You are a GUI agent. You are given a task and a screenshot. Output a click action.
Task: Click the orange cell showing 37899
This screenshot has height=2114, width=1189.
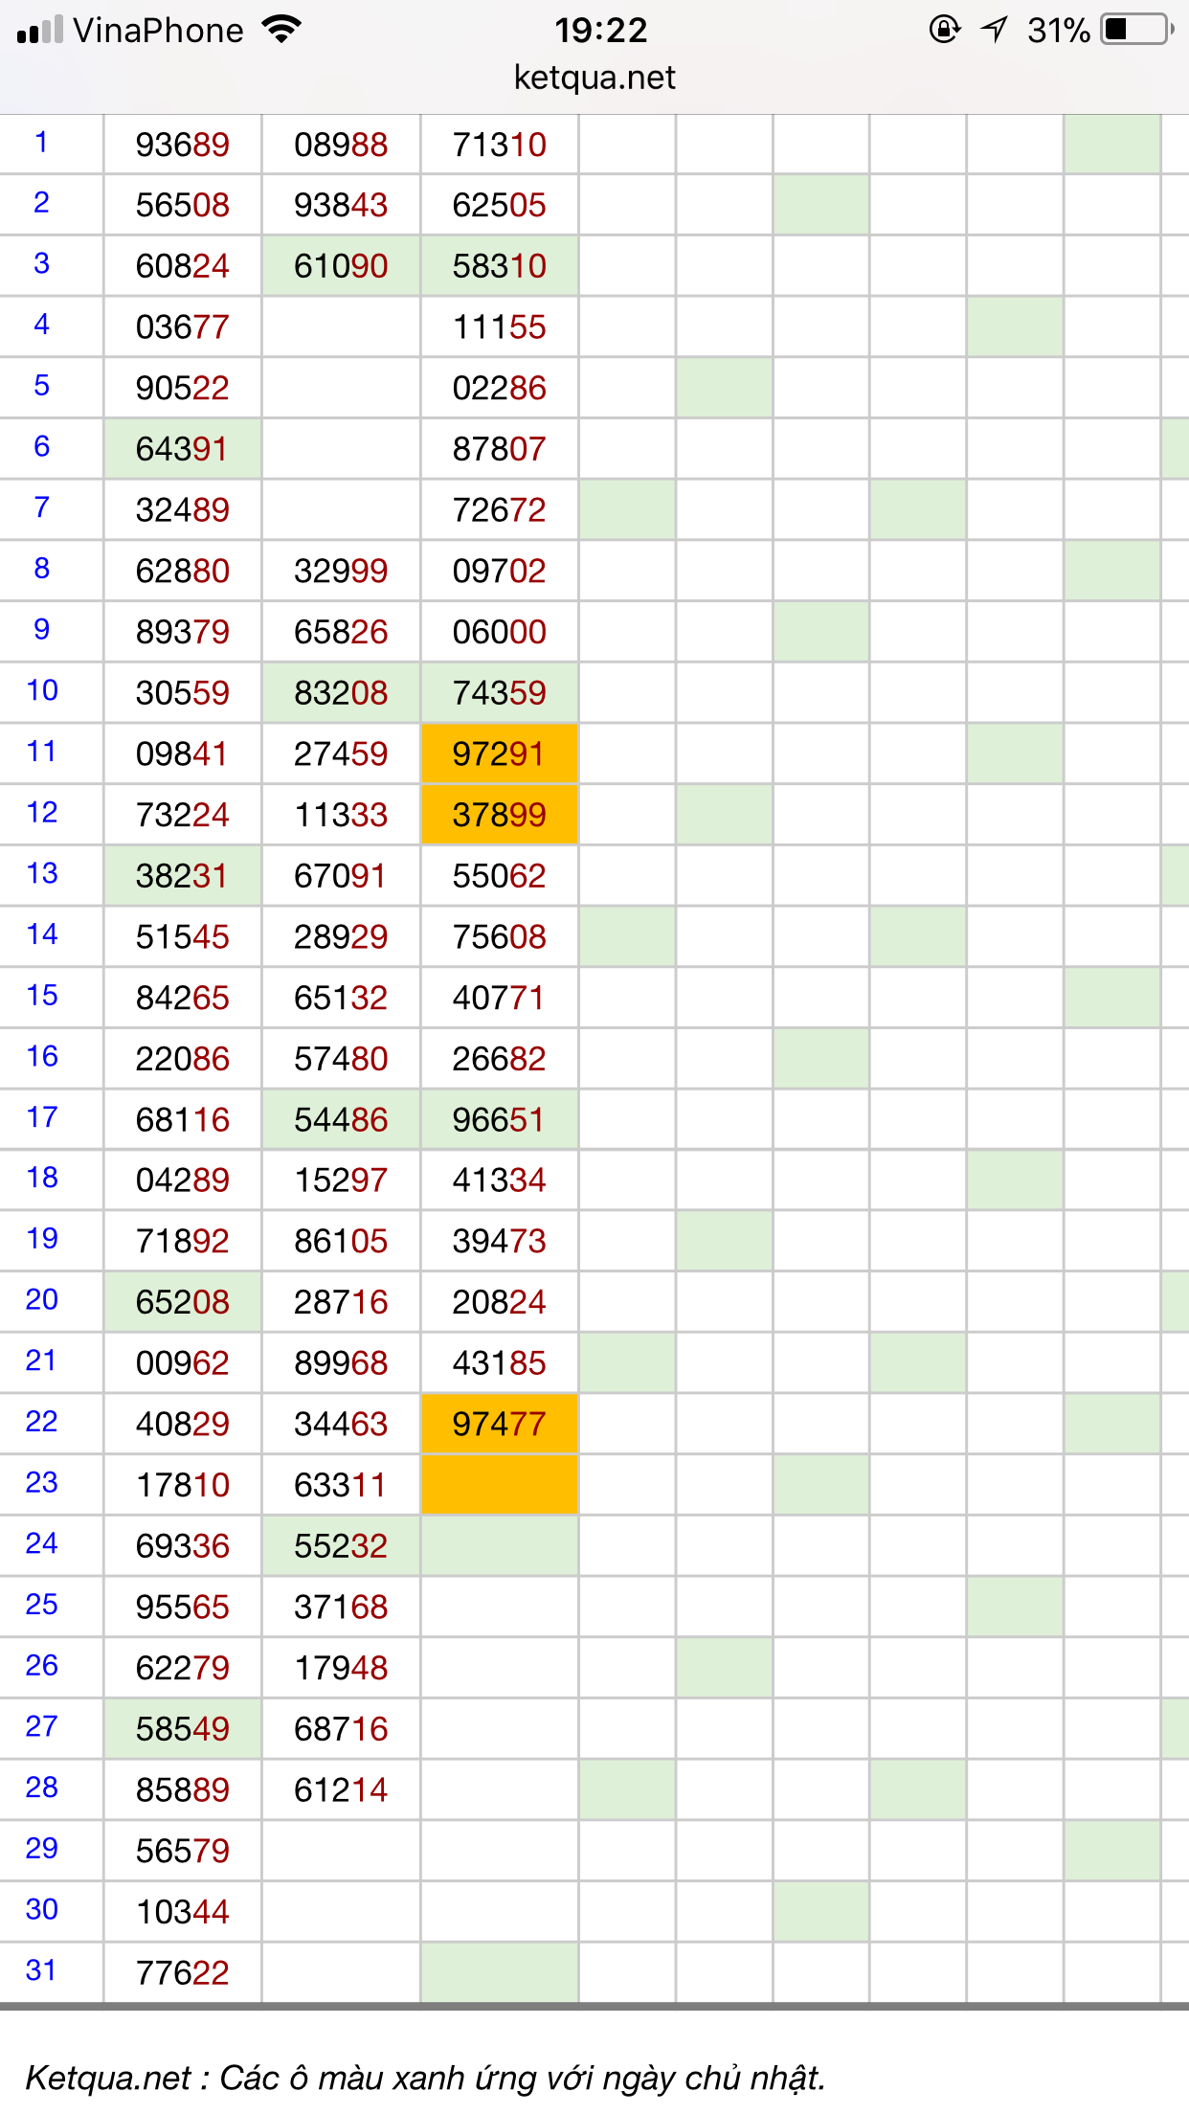499,815
